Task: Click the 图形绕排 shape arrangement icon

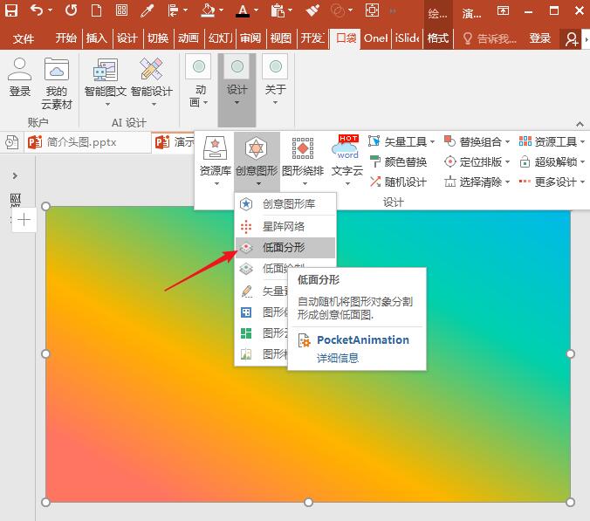Action: (303, 159)
